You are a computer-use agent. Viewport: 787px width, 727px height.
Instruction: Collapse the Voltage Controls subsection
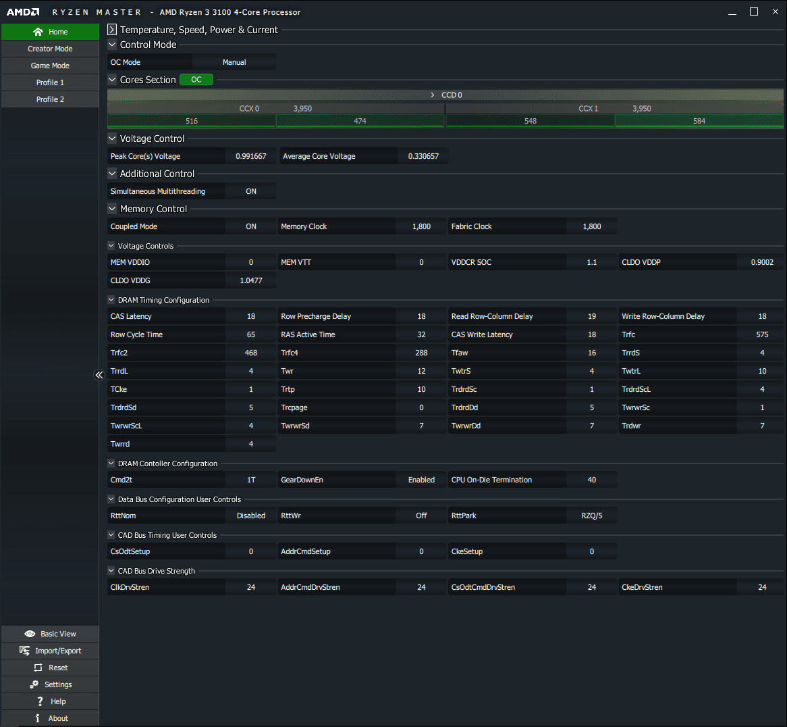tap(111, 246)
